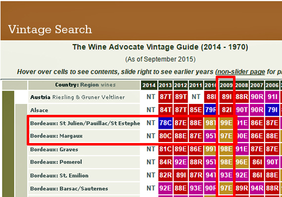Select the Bordeaux: Barsac/Sauternes row label
Viewport: 282px width, 197px height.
(x=69, y=189)
